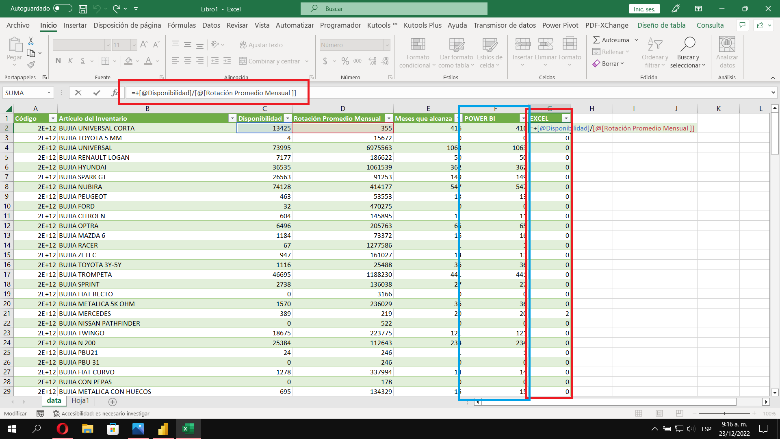Click the percent style icon

pyautogui.click(x=345, y=61)
